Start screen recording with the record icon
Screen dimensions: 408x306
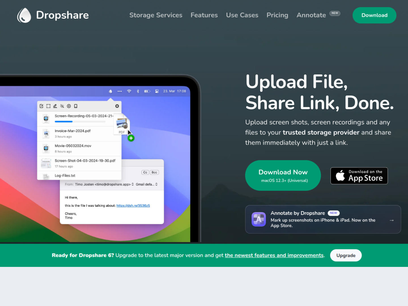[69, 106]
